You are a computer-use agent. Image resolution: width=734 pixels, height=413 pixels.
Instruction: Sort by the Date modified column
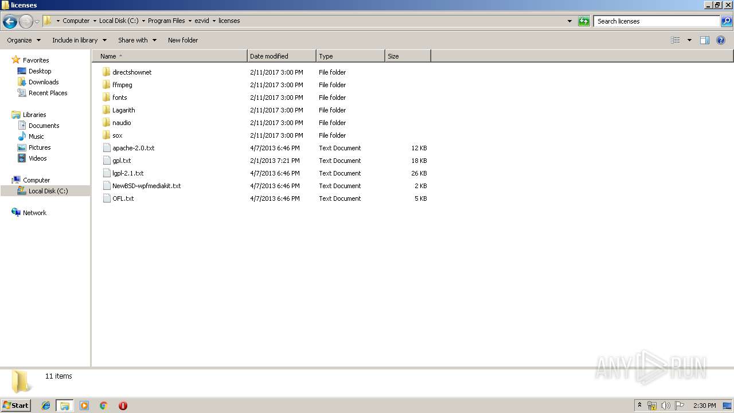[x=282, y=56]
